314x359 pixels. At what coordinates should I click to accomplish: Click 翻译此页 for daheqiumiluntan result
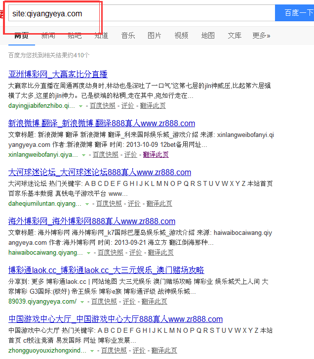click(159, 204)
